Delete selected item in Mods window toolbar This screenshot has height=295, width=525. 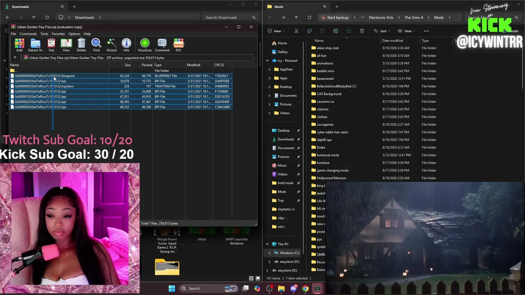(x=362, y=31)
